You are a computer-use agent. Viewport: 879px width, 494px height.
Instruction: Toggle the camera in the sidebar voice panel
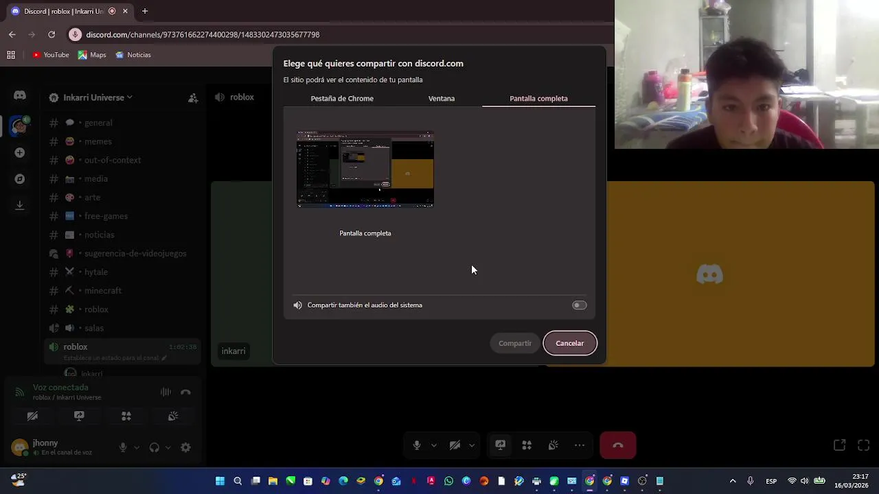(x=32, y=416)
